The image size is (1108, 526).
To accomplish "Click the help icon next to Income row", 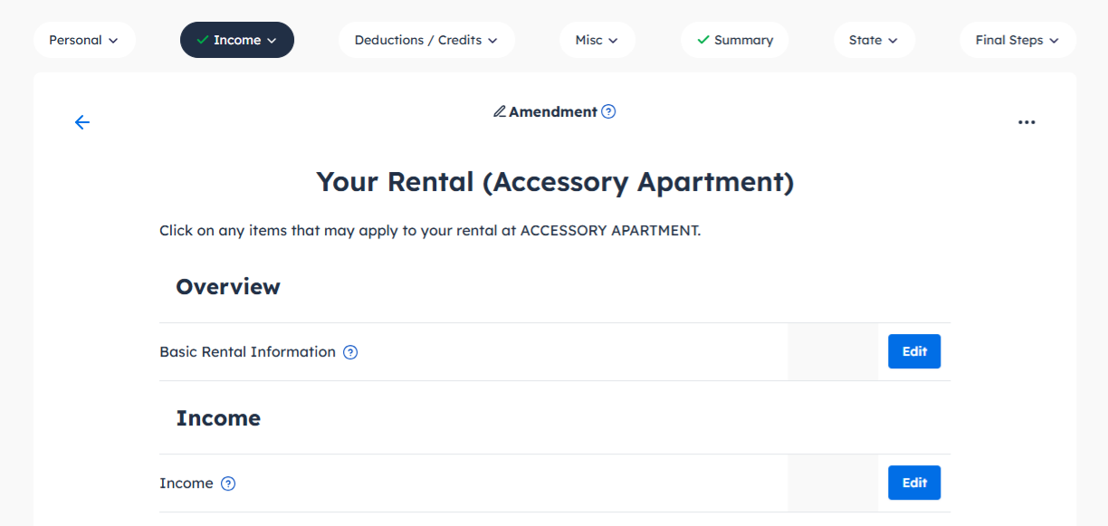I will point(228,483).
